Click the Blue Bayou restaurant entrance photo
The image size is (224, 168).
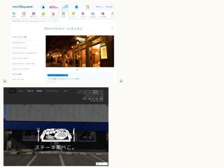pyautogui.click(x=80, y=51)
